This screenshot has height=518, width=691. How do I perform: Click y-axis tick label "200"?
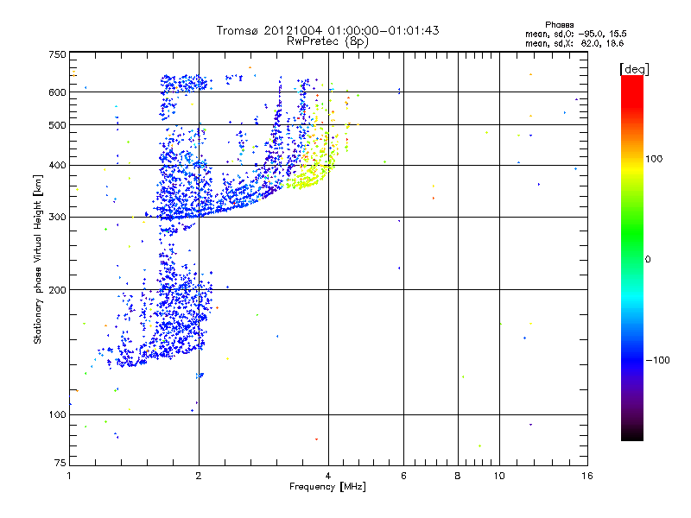click(x=57, y=290)
